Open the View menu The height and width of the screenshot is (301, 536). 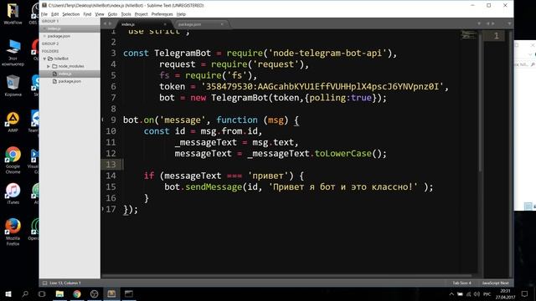(x=100, y=14)
